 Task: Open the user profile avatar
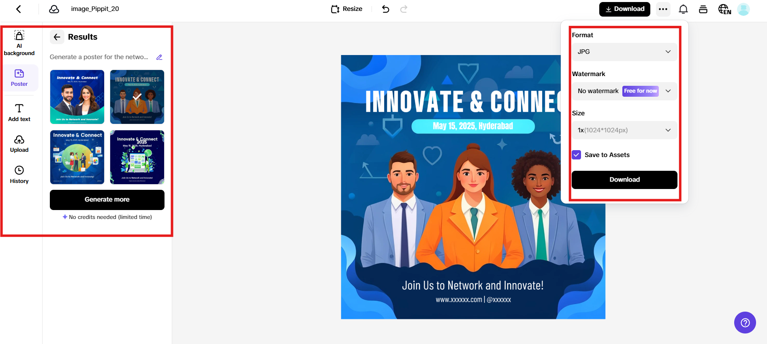coord(743,9)
